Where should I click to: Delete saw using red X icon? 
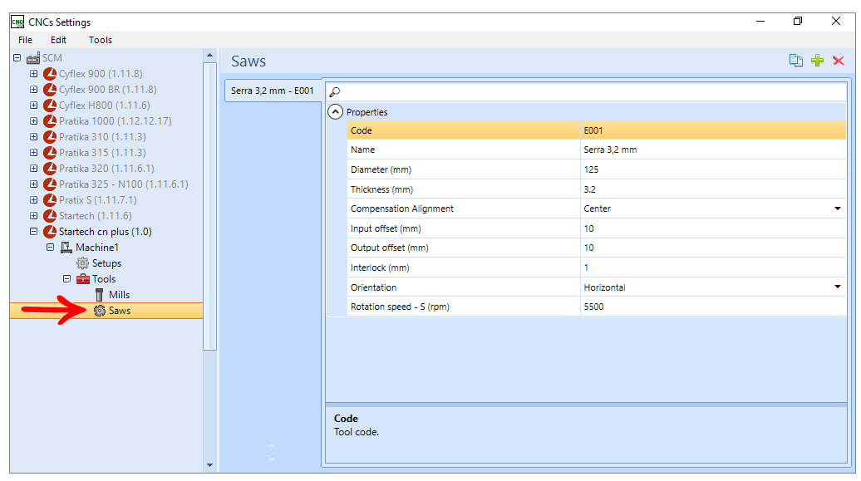click(839, 61)
